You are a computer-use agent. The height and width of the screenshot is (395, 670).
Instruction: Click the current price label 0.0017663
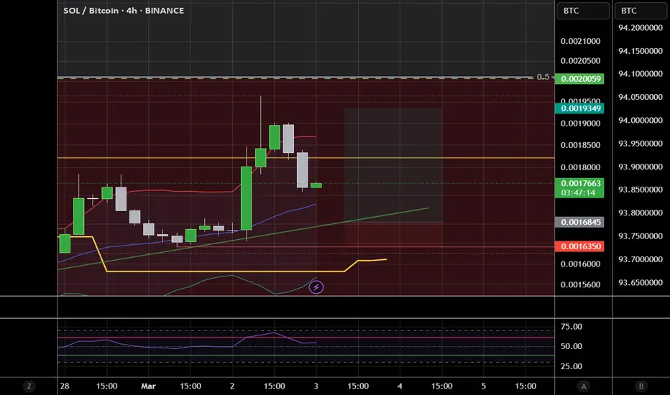pos(579,183)
